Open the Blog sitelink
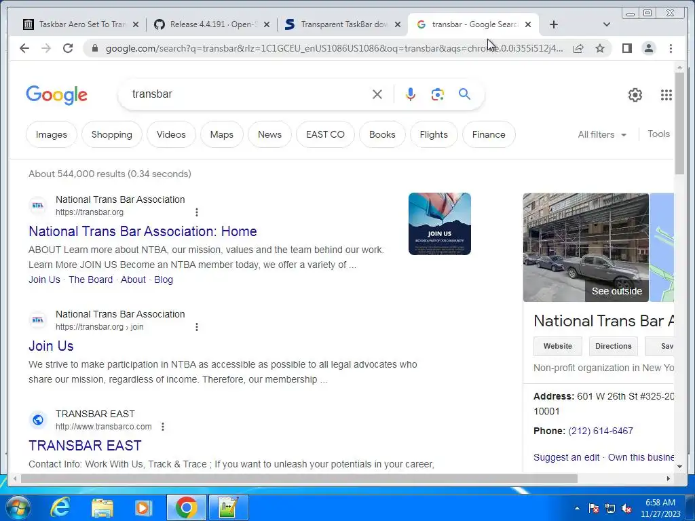Image resolution: width=695 pixels, height=521 pixels. coord(164,279)
